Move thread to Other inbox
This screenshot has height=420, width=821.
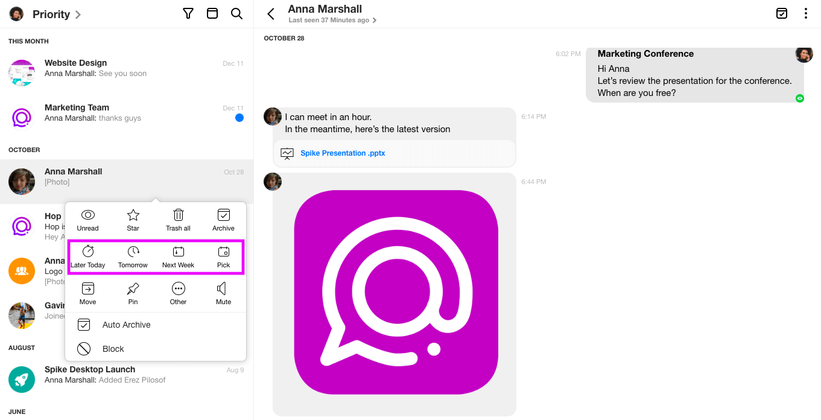pos(179,294)
